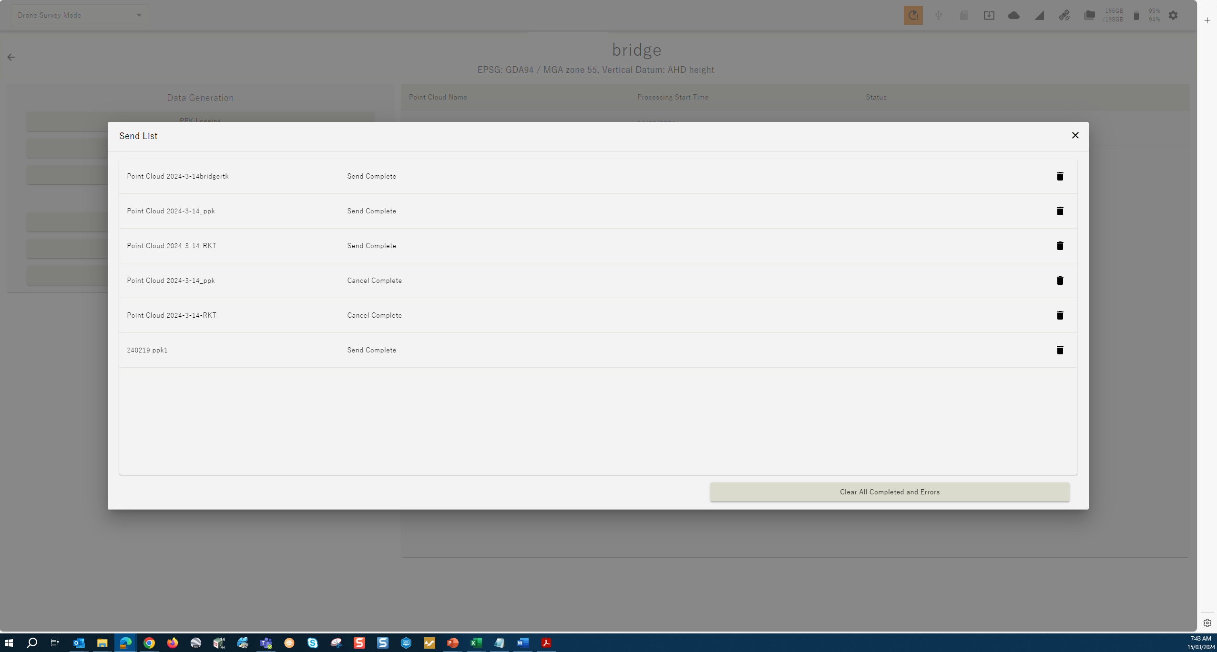Click the cloud icon in top bar
This screenshot has height=652, width=1217.
[1014, 15]
